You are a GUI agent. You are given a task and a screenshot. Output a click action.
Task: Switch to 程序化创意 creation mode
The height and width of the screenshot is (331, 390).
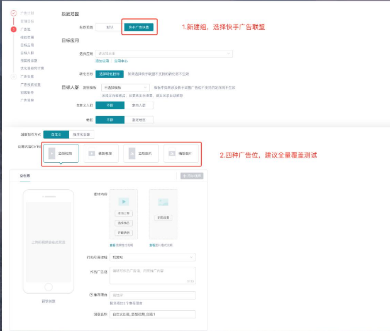(83, 134)
